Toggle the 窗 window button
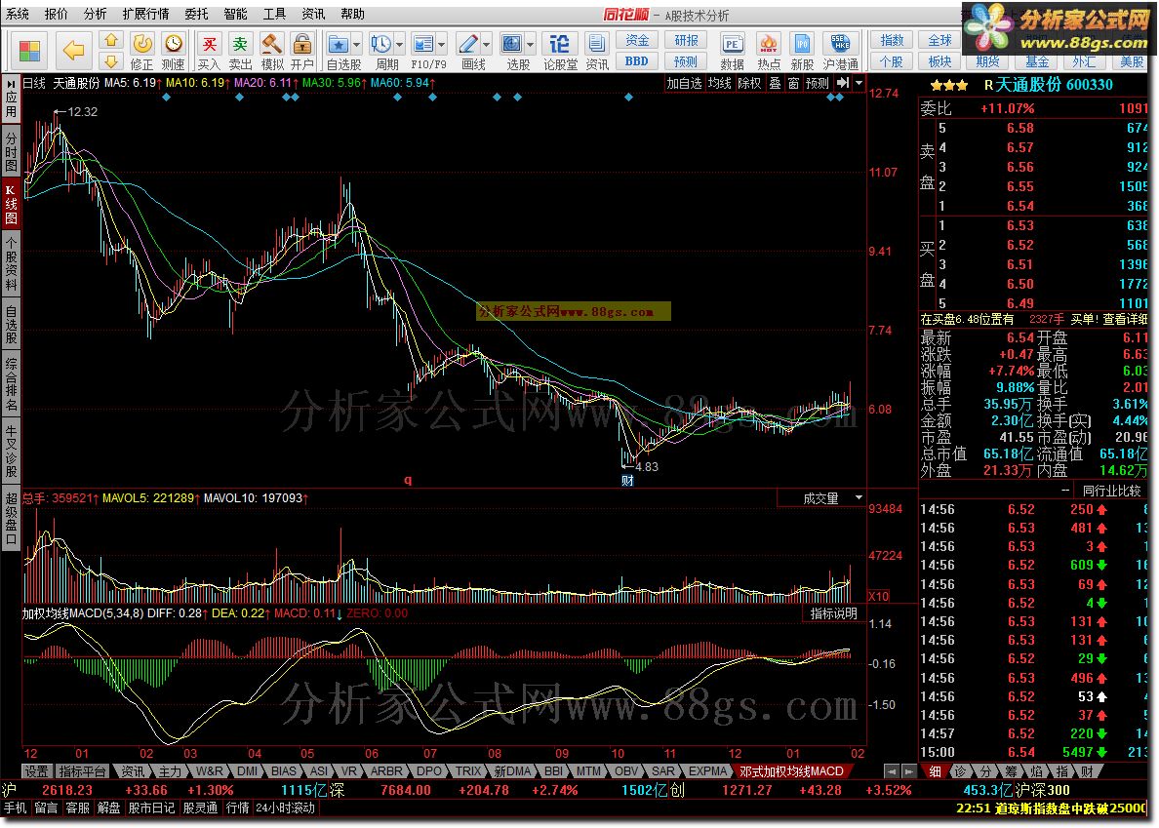The image size is (1159, 828). 793,84
